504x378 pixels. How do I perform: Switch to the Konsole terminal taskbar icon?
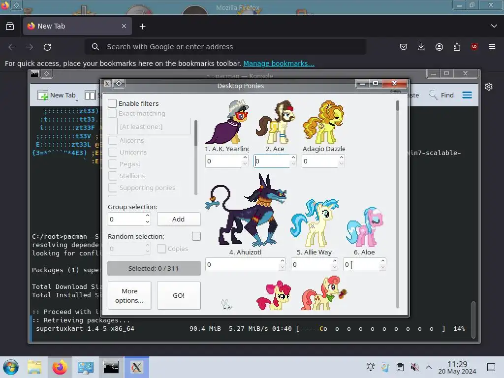111,367
